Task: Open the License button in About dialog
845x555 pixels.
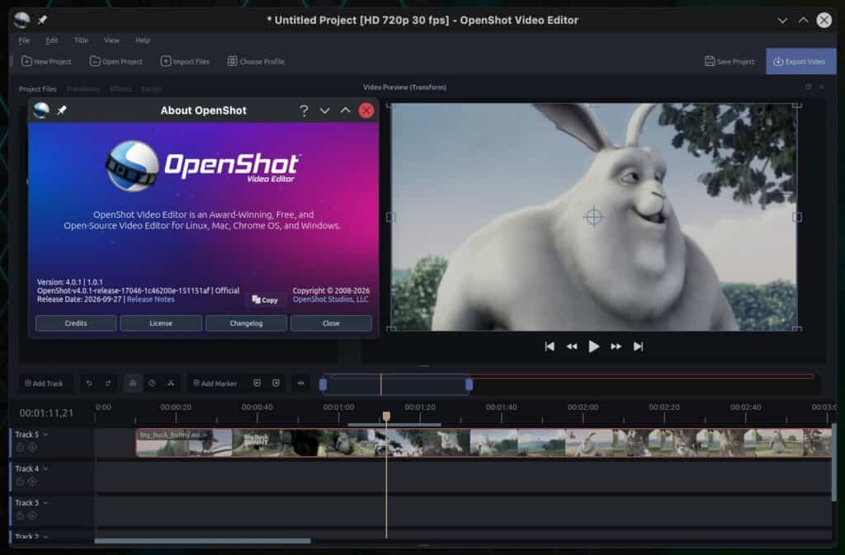Action: click(161, 323)
